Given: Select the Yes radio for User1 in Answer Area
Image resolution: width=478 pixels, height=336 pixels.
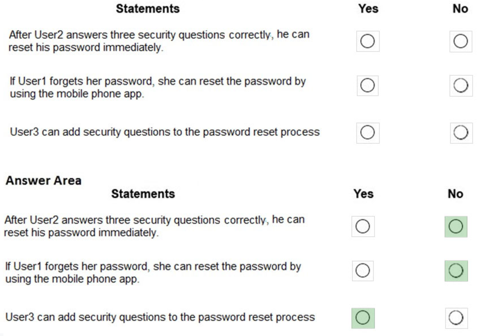Looking at the screenshot, I should tap(363, 270).
